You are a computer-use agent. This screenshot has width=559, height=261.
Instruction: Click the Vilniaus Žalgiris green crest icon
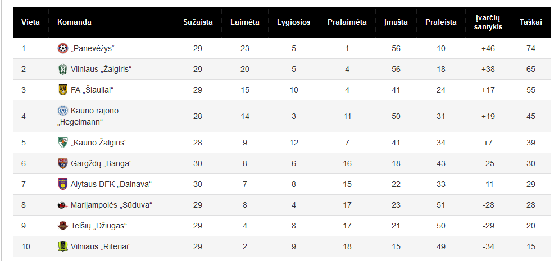click(63, 69)
